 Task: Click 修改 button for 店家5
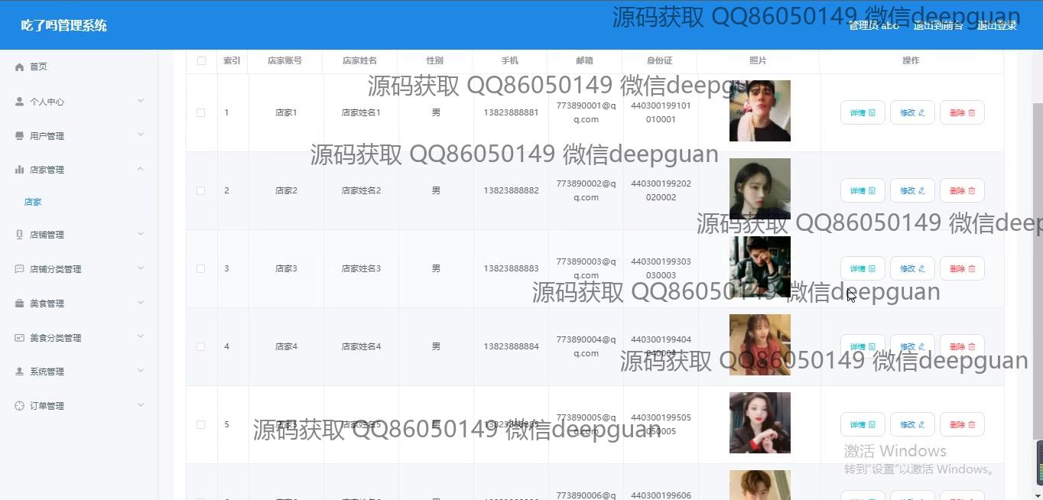point(912,424)
